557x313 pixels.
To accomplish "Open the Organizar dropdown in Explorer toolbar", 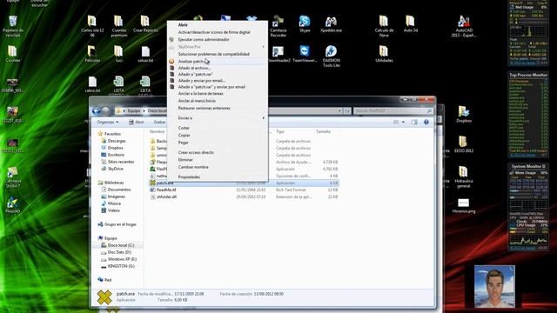I will click(108, 122).
